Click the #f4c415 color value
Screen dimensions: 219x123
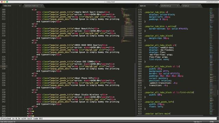pyautogui.click(x=183, y=29)
